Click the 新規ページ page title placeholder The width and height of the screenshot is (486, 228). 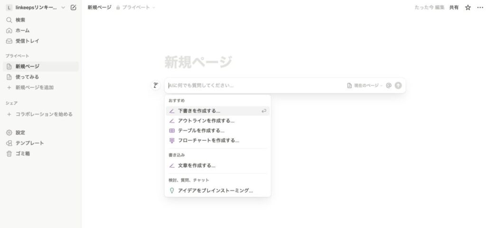coord(198,62)
